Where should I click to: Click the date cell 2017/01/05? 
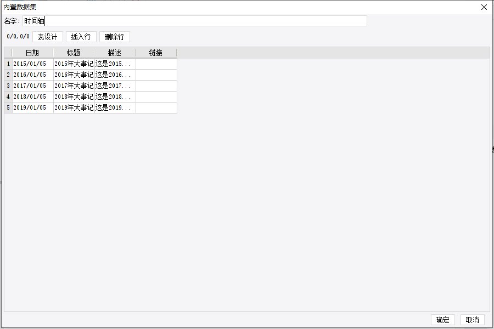click(x=33, y=86)
